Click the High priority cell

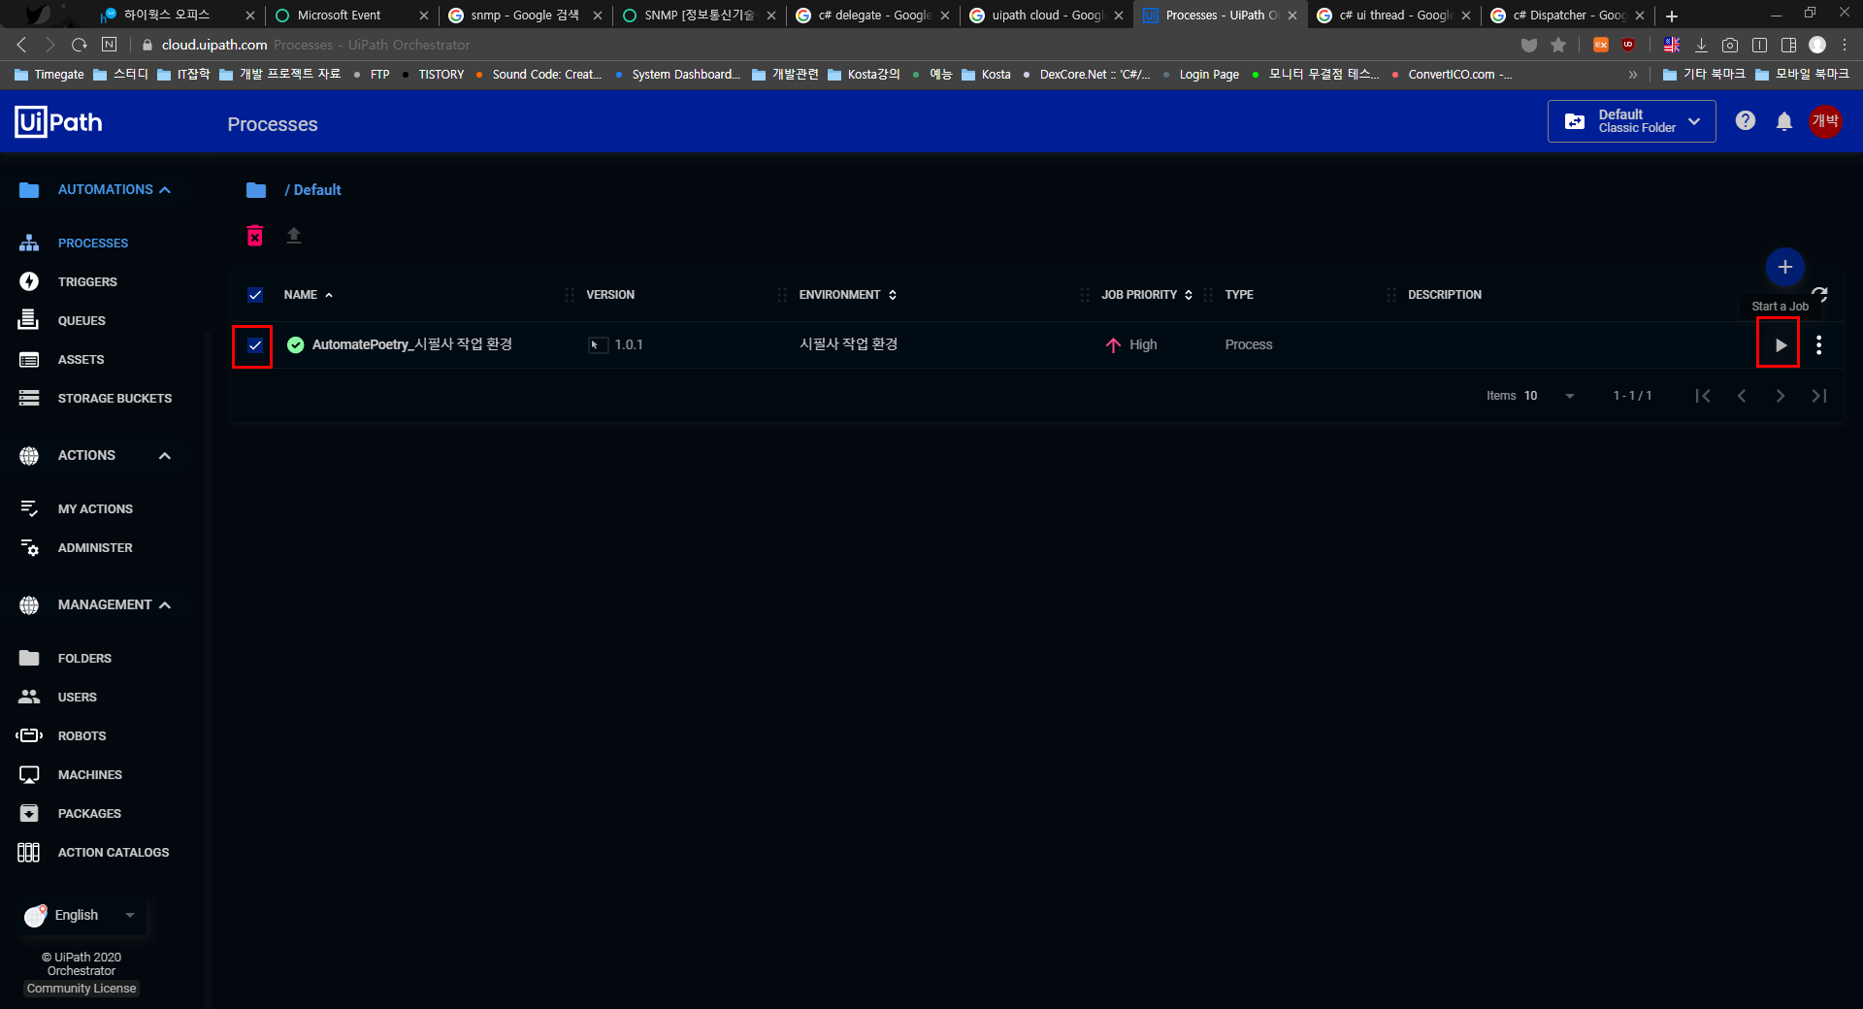(1131, 345)
